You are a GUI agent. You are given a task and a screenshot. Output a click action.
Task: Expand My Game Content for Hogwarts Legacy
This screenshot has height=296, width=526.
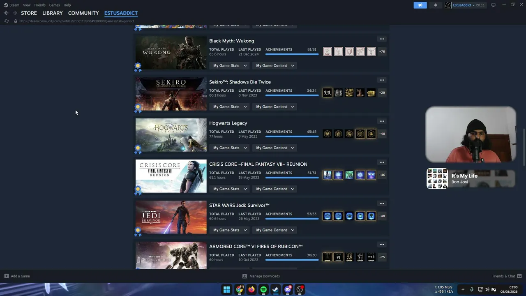click(x=275, y=148)
